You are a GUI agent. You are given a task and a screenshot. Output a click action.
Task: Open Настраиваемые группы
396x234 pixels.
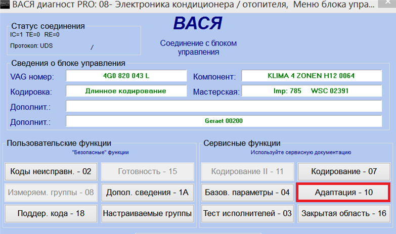148,214
